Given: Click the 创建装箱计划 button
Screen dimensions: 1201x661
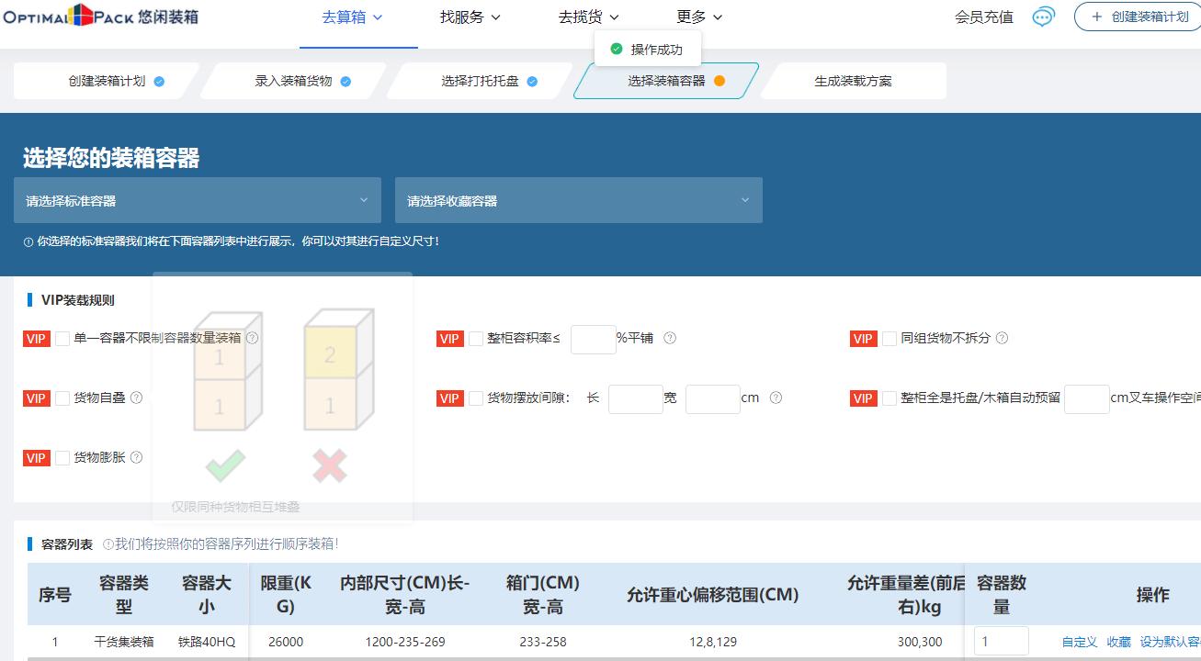Looking at the screenshot, I should click(1139, 17).
